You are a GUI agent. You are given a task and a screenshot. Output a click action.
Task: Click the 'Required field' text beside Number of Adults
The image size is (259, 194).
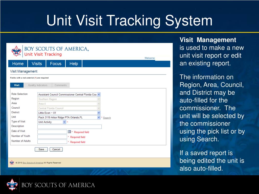point(78,142)
